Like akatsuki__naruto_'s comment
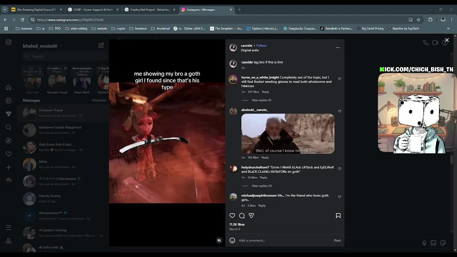Viewport: 457px width, 257px height. 340,111
